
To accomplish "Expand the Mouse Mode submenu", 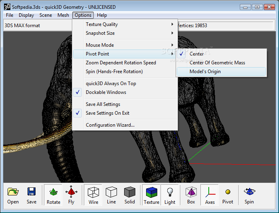I will [x=125, y=45].
